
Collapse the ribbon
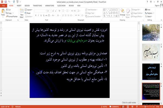coord(161,20)
